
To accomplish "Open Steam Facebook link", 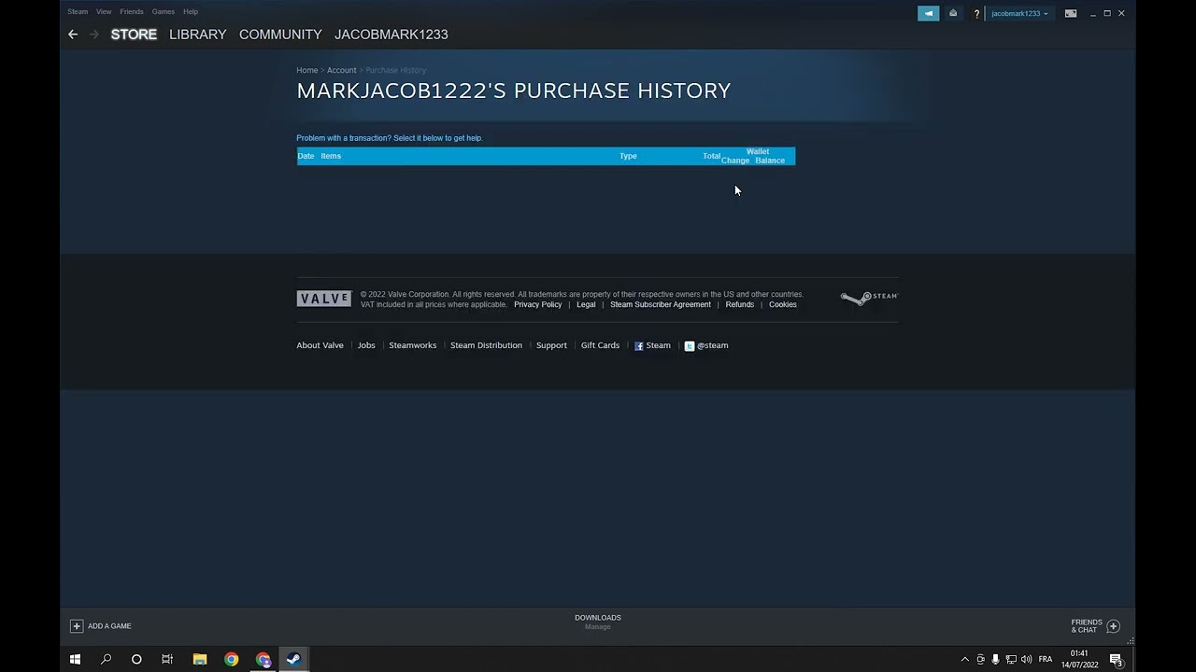I will coord(652,345).
